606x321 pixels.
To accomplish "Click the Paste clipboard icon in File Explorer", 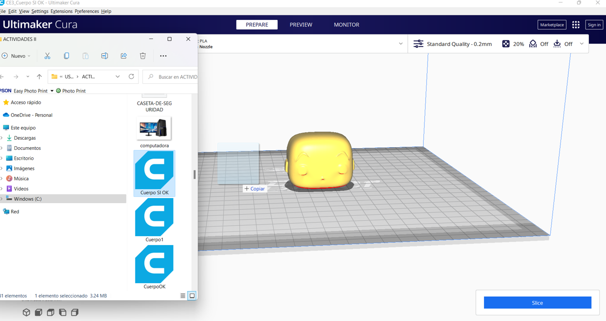I will pos(85,56).
